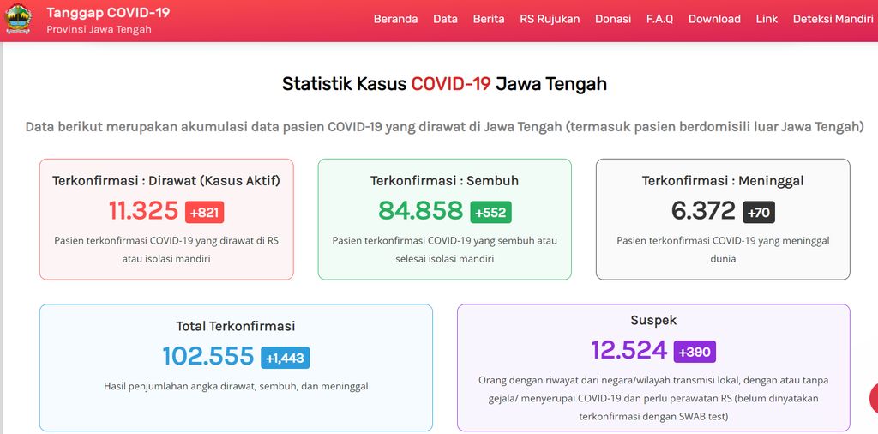Click the Total Terkonfirmasi card title
The image size is (878, 434).
point(236,326)
